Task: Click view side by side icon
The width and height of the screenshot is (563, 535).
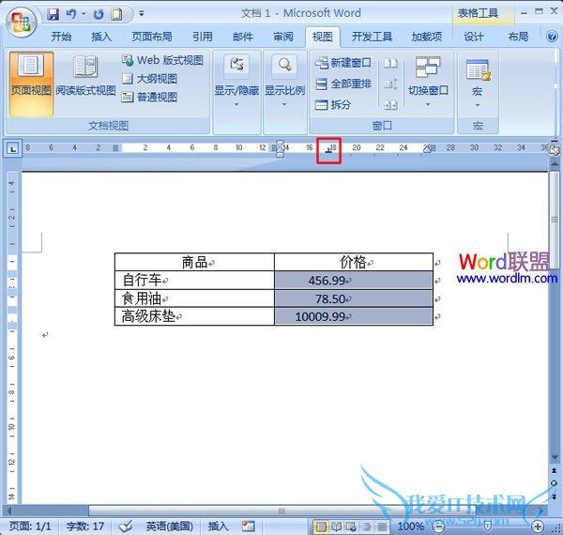Action: (390, 64)
